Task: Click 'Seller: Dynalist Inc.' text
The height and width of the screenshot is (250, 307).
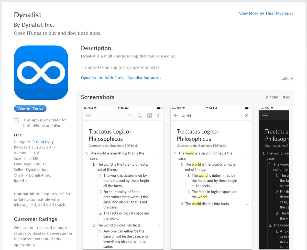Action: [31, 170]
